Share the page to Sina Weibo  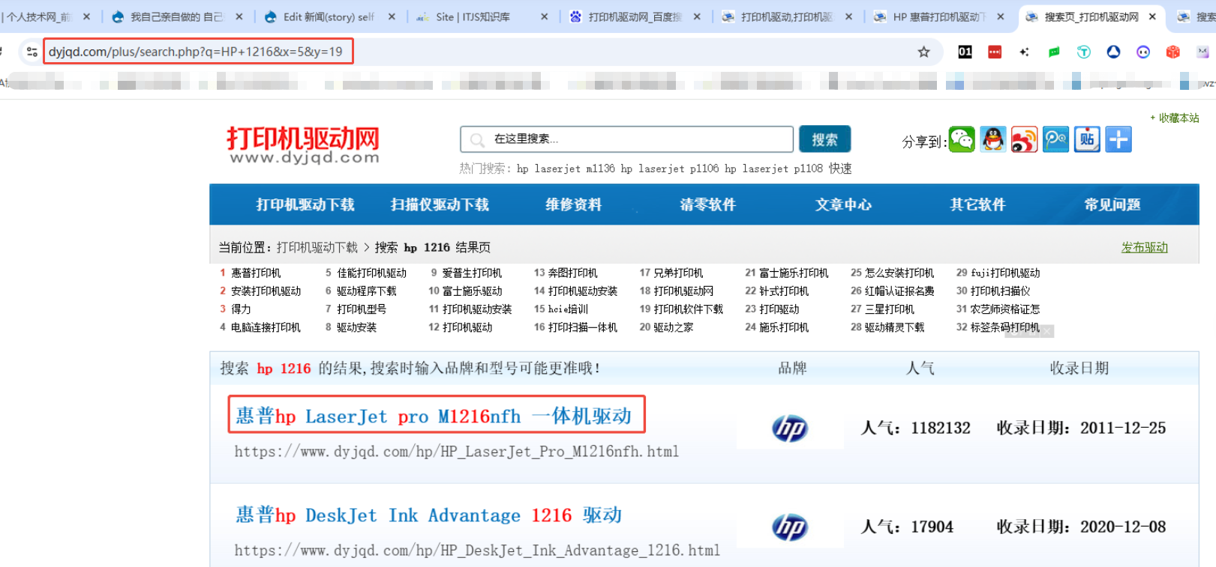click(1025, 139)
